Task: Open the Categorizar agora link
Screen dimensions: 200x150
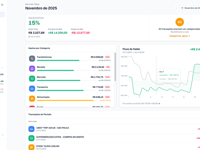Action: click(x=179, y=36)
